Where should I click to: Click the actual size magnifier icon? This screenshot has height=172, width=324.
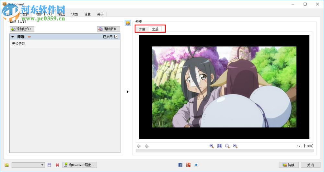coord(227,146)
